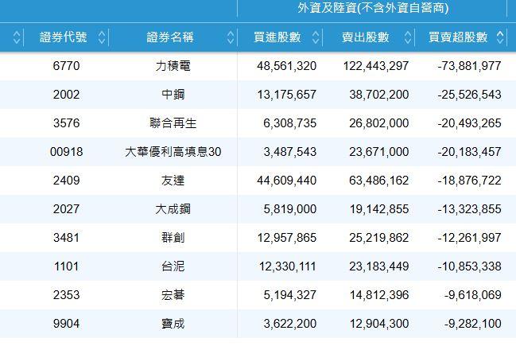Click net value -25,526,543

pos(469,95)
